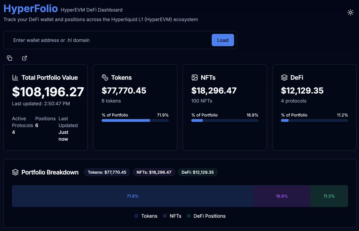Click the '6 tokens' text

[x=111, y=101]
